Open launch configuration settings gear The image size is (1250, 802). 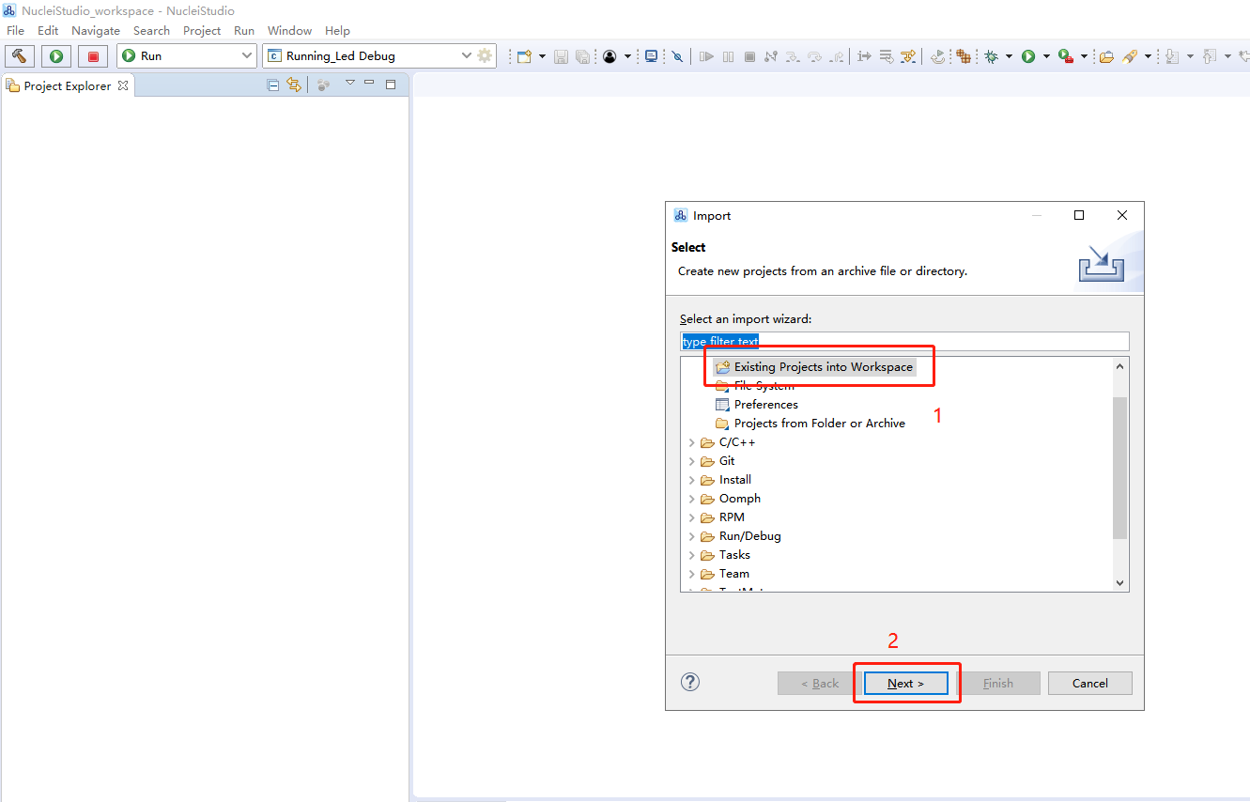pos(485,55)
